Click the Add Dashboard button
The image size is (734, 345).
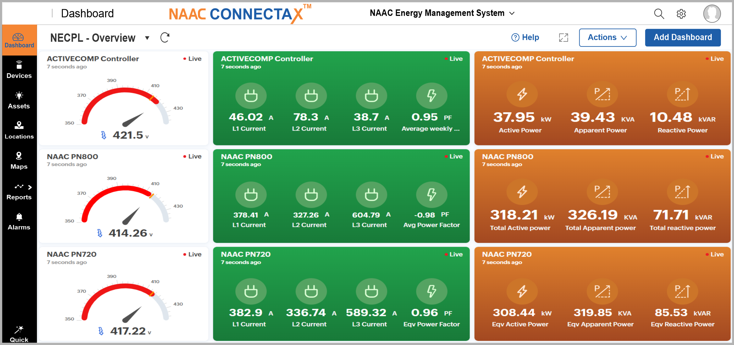[x=683, y=37]
